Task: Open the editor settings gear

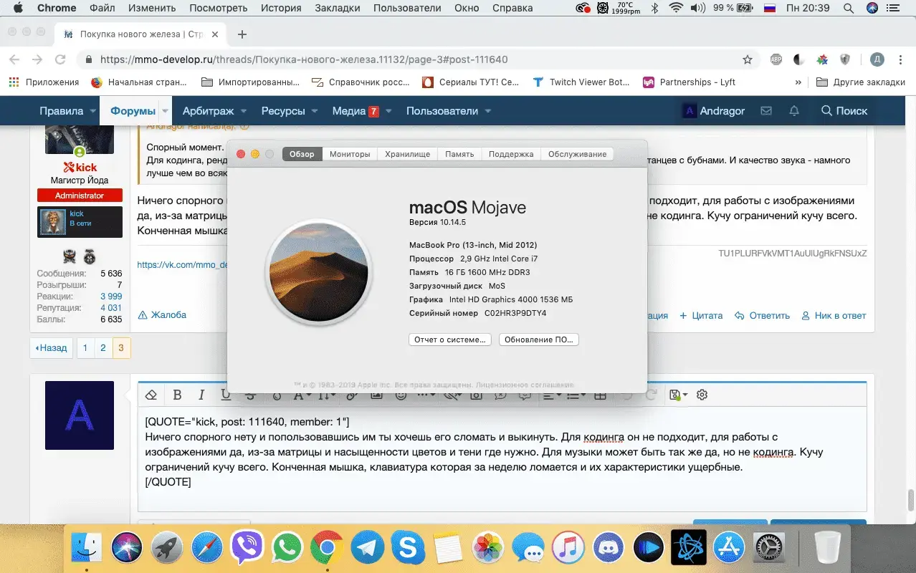Action: (702, 395)
